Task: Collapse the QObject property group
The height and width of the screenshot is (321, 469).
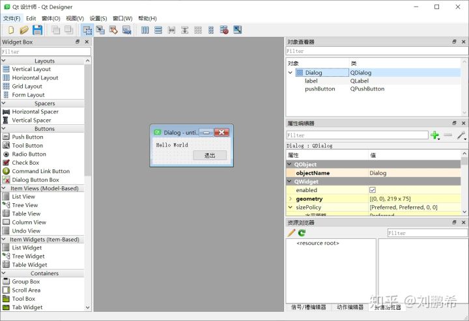Action: [289, 164]
